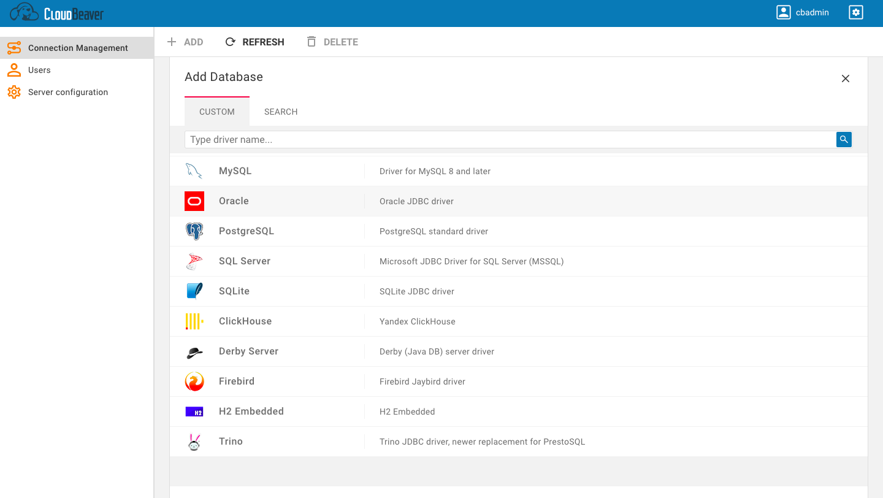Viewport: 883px width, 498px height.
Task: Click the ClickHouse driver icon
Action: [x=194, y=321]
